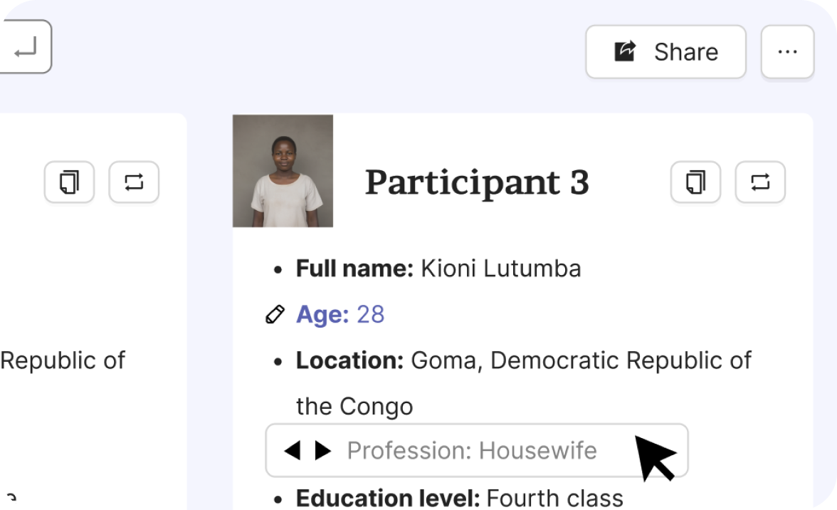Click the arrow icon inside Share button
Image resolution: width=837 pixels, height=510 pixels.
point(625,52)
